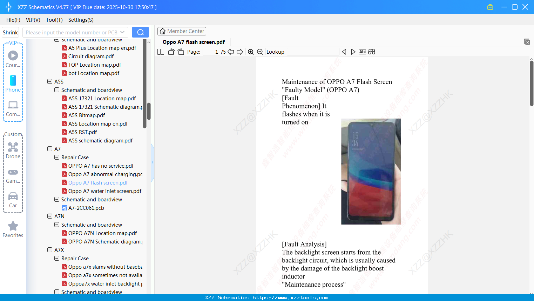Collapse the A7 Repair Case folder
The image size is (534, 301).
[x=57, y=158]
